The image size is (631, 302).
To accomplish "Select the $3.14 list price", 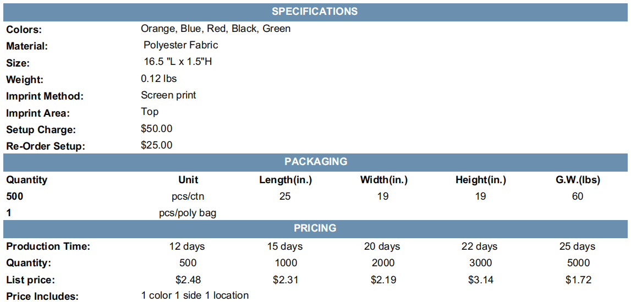I will (481, 279).
